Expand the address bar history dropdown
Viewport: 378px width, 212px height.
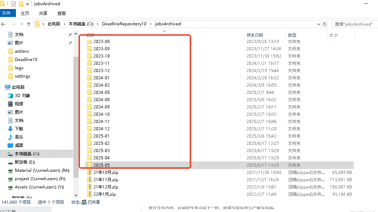coord(319,24)
